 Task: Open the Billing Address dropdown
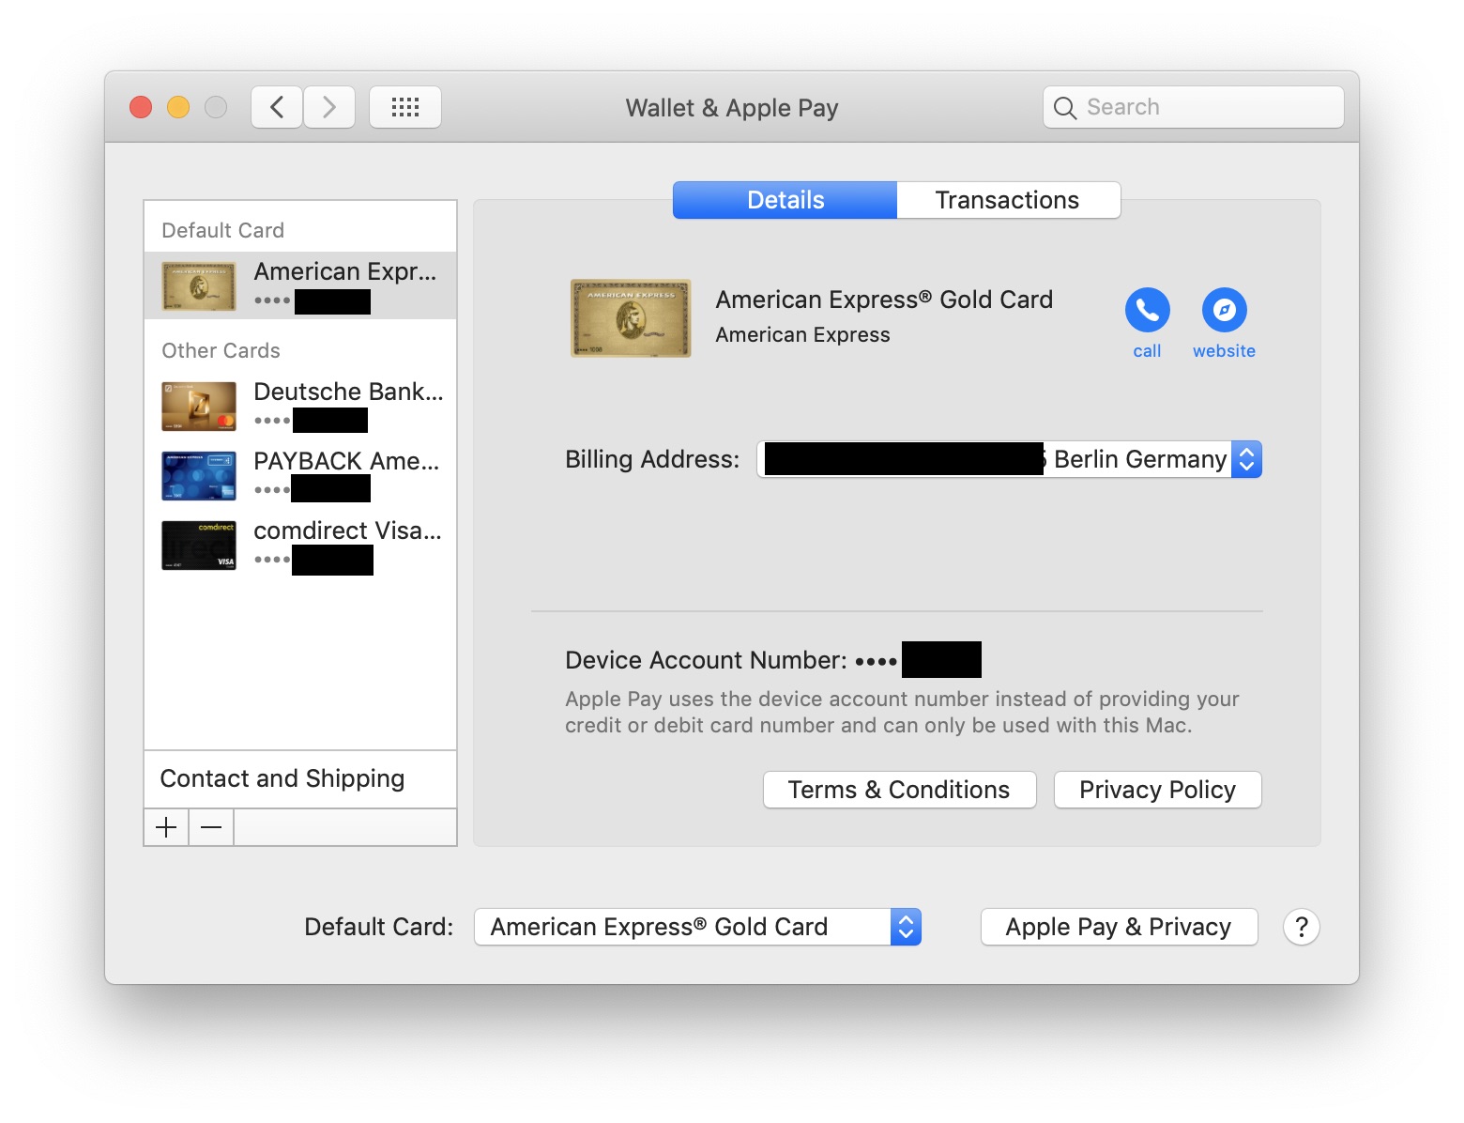[x=1009, y=459]
